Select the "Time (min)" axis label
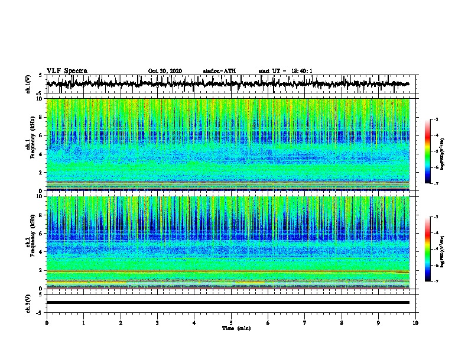The width and height of the screenshot is (468, 362). [236, 328]
